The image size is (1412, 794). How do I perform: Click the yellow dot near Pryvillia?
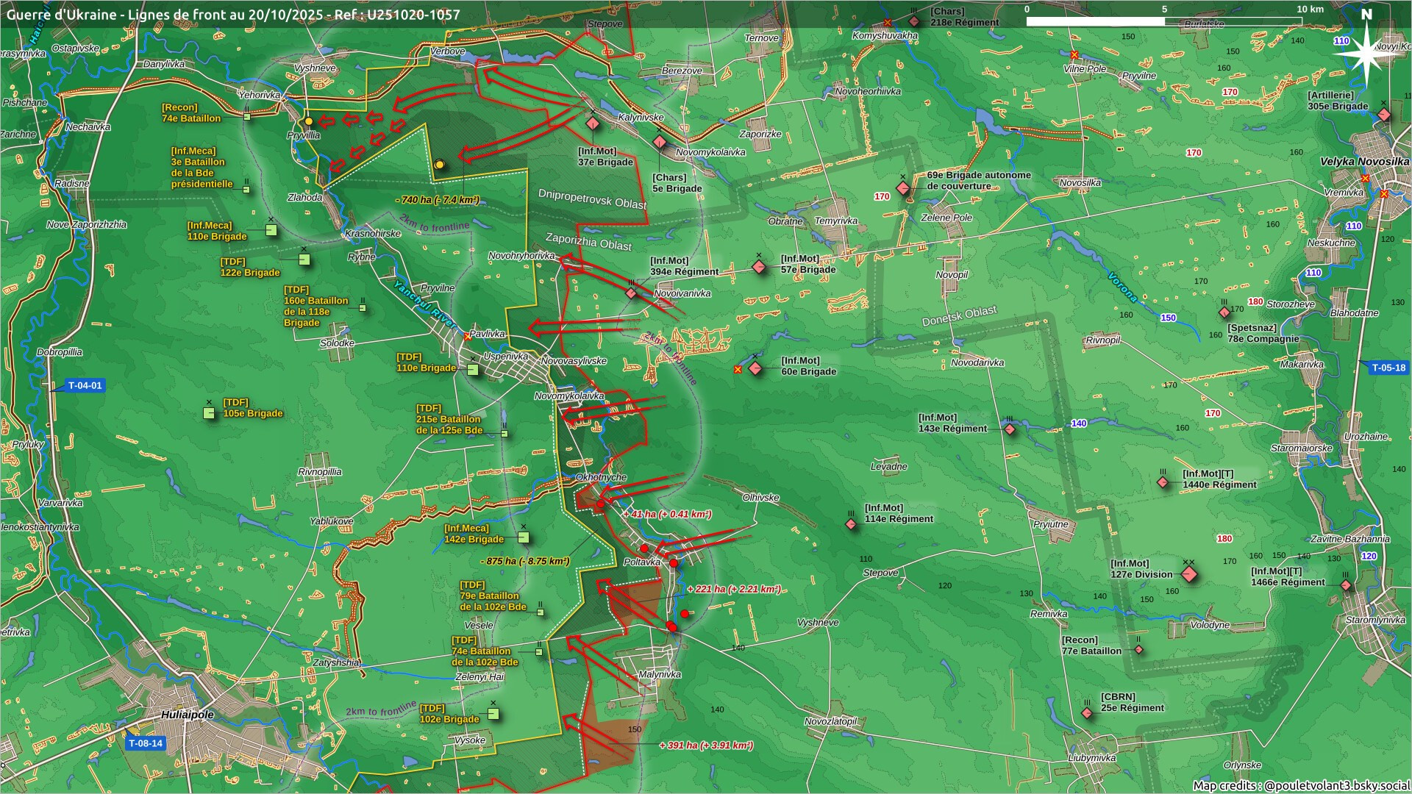click(309, 121)
